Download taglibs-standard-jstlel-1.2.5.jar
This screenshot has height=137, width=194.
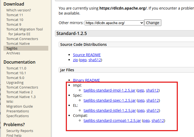[110, 111]
